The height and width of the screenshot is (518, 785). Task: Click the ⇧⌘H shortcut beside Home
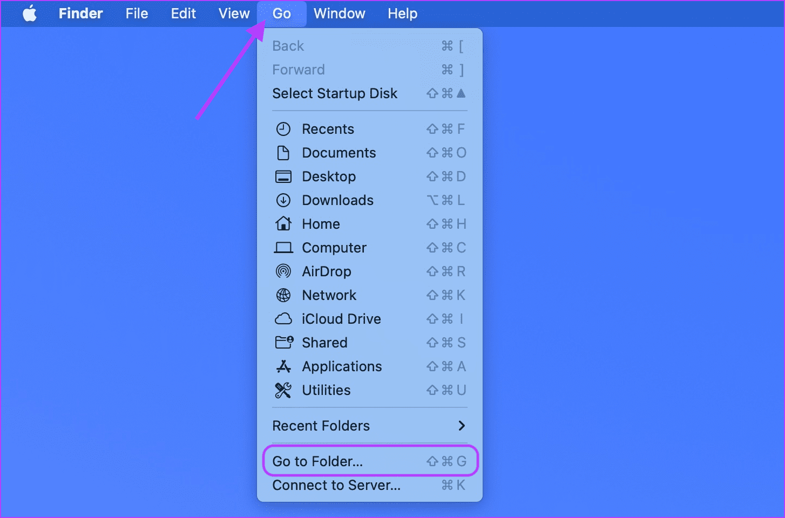(446, 224)
